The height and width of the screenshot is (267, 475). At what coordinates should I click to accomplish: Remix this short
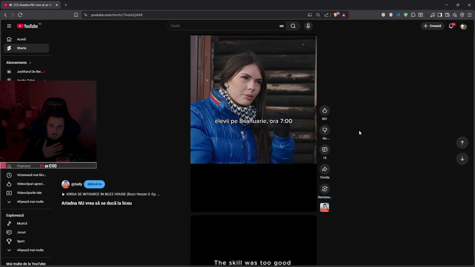pyautogui.click(x=325, y=189)
